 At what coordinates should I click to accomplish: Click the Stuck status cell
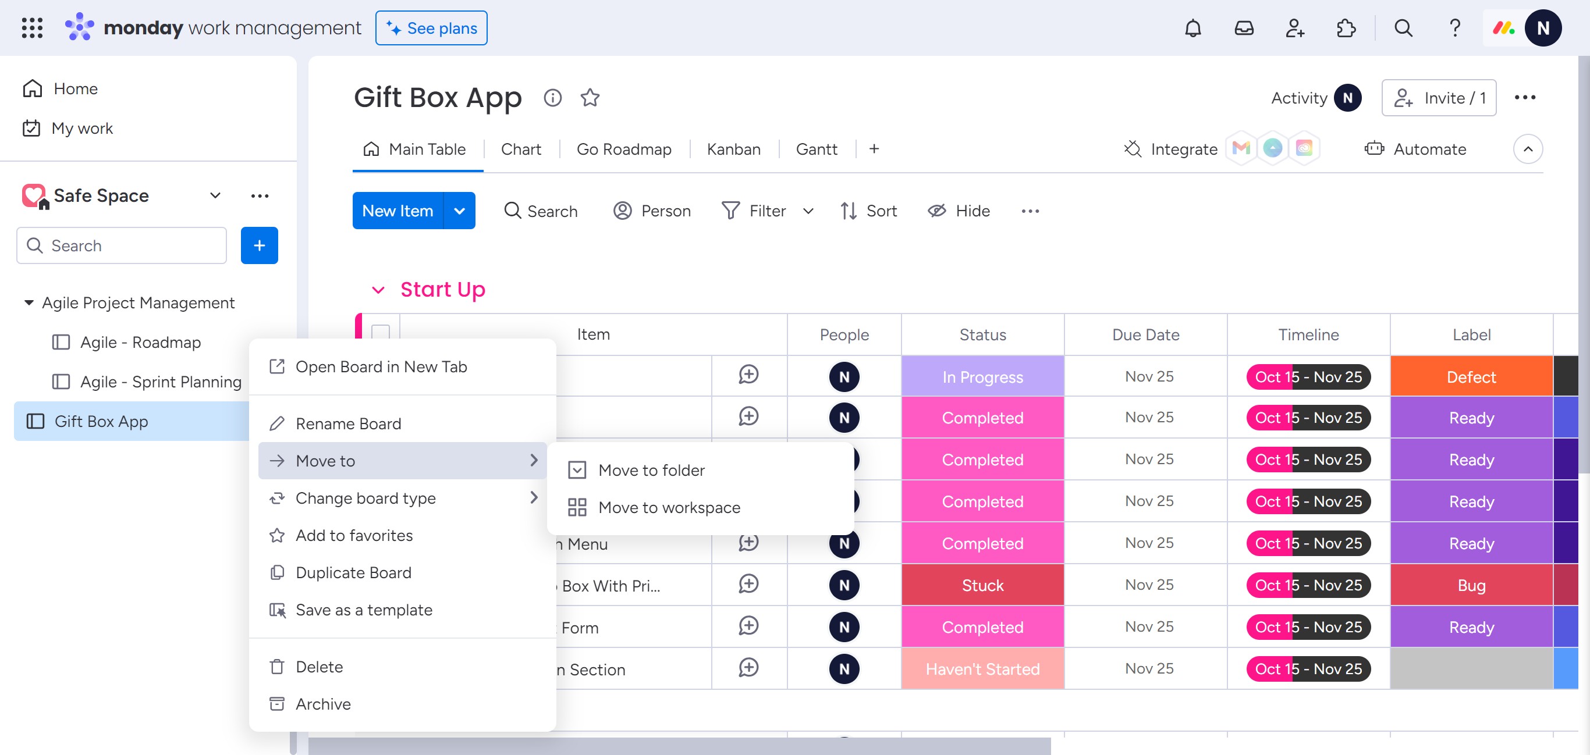coord(982,585)
